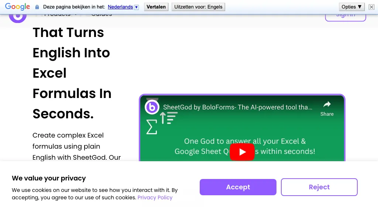This screenshot has height=213, width=378.
Task: Expand the Products menu
Action: 61,15
